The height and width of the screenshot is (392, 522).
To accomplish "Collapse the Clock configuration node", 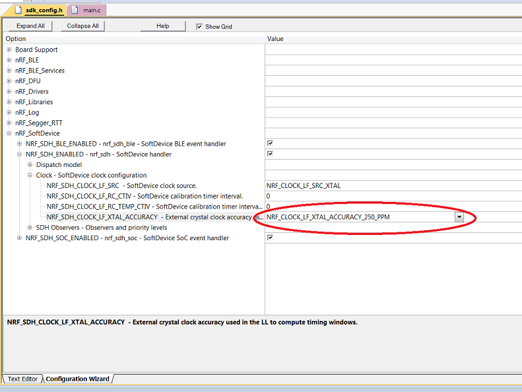I will (30, 175).
